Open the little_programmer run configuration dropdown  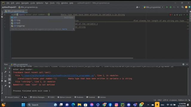tap(153, 7)
